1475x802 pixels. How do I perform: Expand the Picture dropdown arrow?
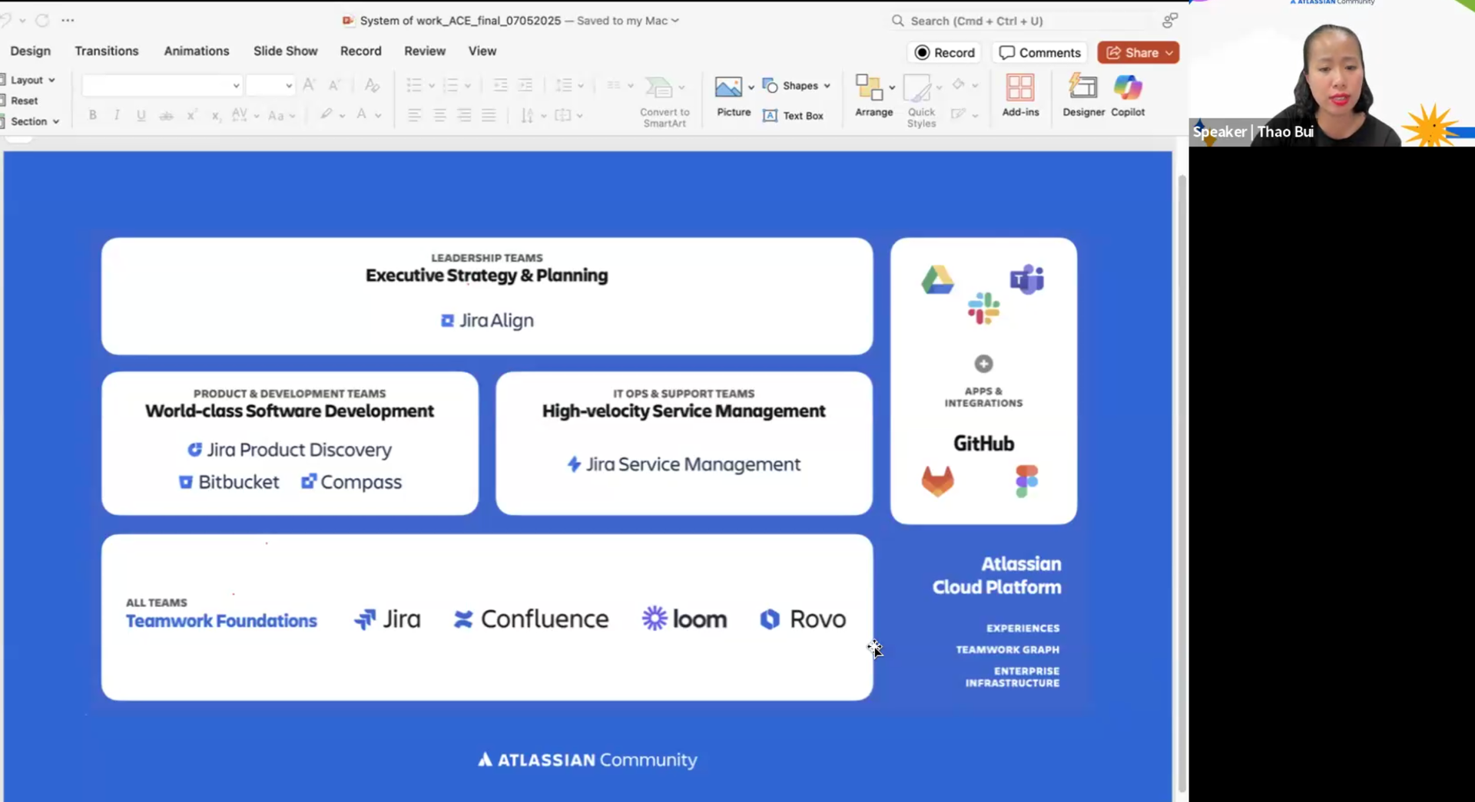click(751, 87)
